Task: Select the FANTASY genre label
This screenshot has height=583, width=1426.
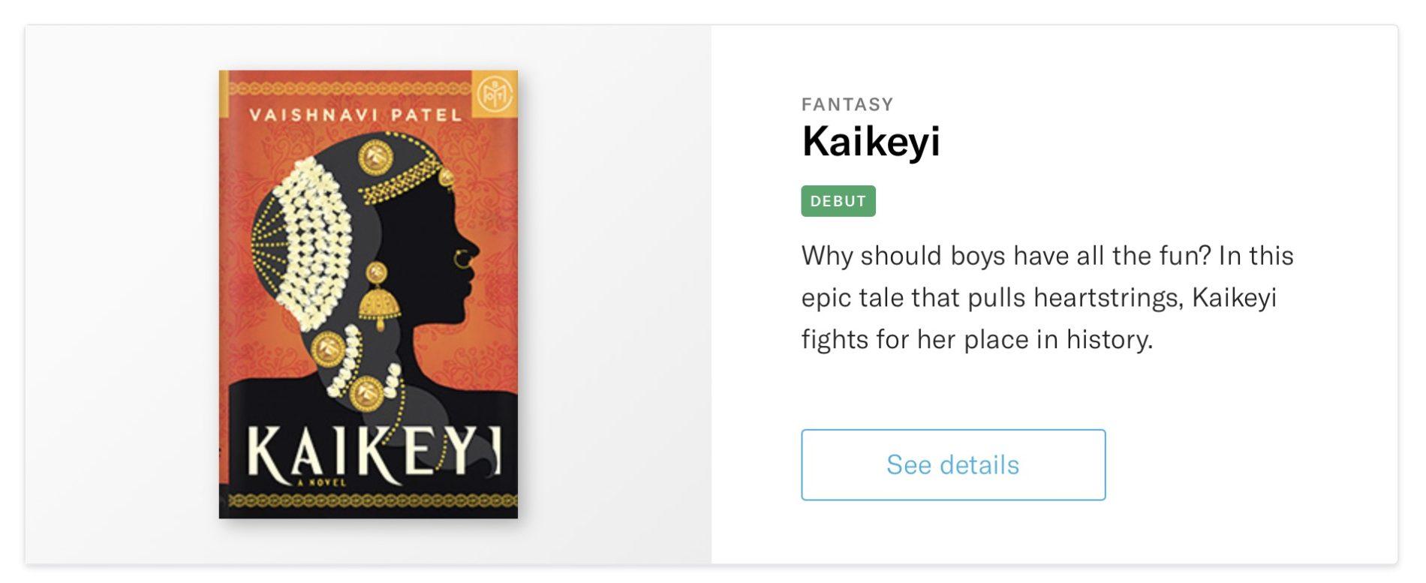Action: (847, 104)
